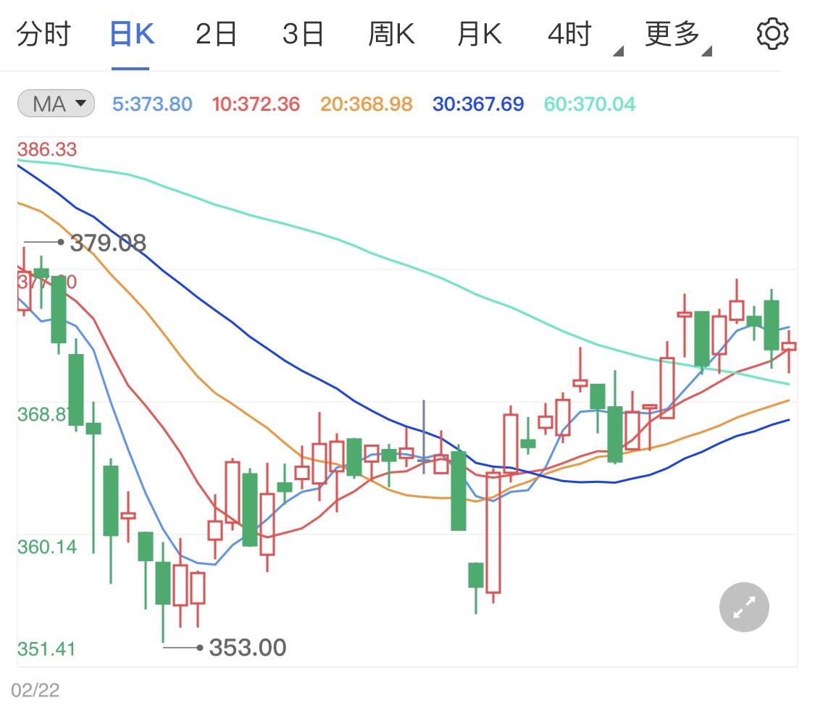Open chart settings gear icon
The image size is (815, 714).
[772, 34]
